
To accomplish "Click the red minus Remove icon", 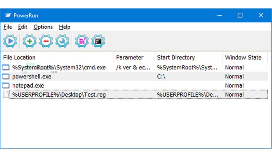I will tap(46, 41).
